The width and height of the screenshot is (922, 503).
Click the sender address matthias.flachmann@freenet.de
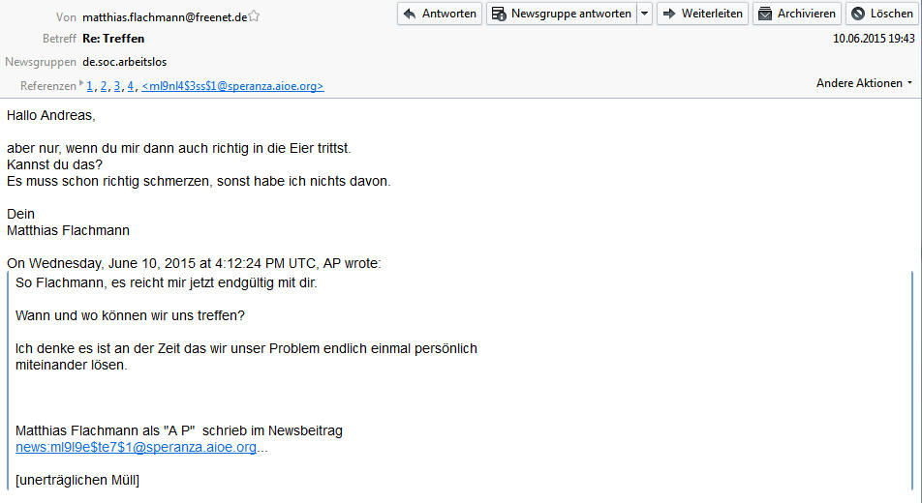(165, 17)
